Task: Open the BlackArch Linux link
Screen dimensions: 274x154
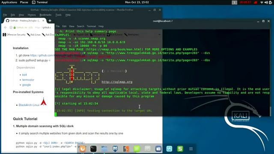Action: (29, 105)
